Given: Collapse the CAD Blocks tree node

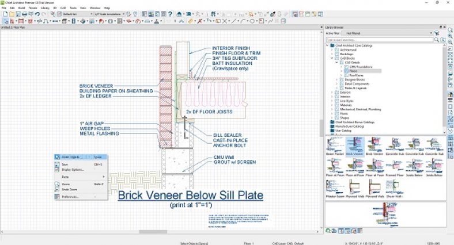Looking at the screenshot, I should (x=332, y=58).
